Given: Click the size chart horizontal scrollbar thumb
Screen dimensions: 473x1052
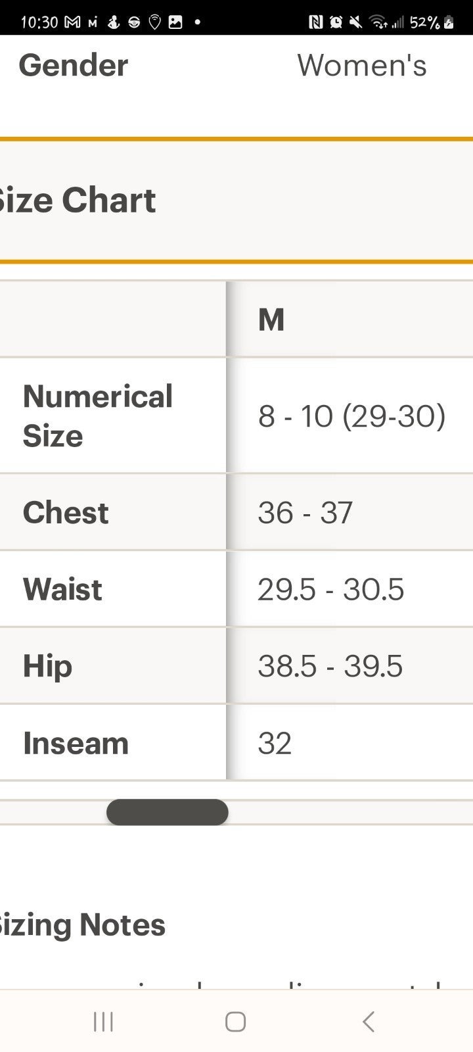Looking at the screenshot, I should (x=168, y=812).
